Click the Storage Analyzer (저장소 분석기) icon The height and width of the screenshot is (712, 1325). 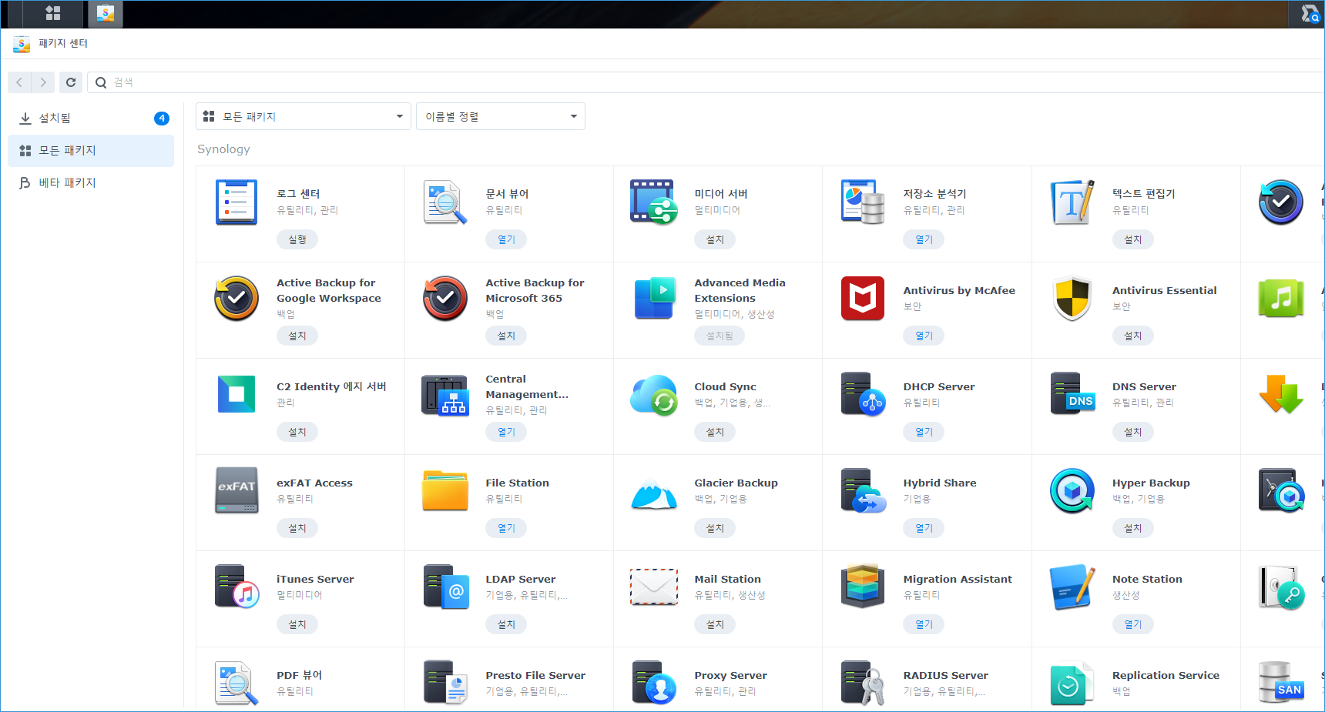click(863, 202)
